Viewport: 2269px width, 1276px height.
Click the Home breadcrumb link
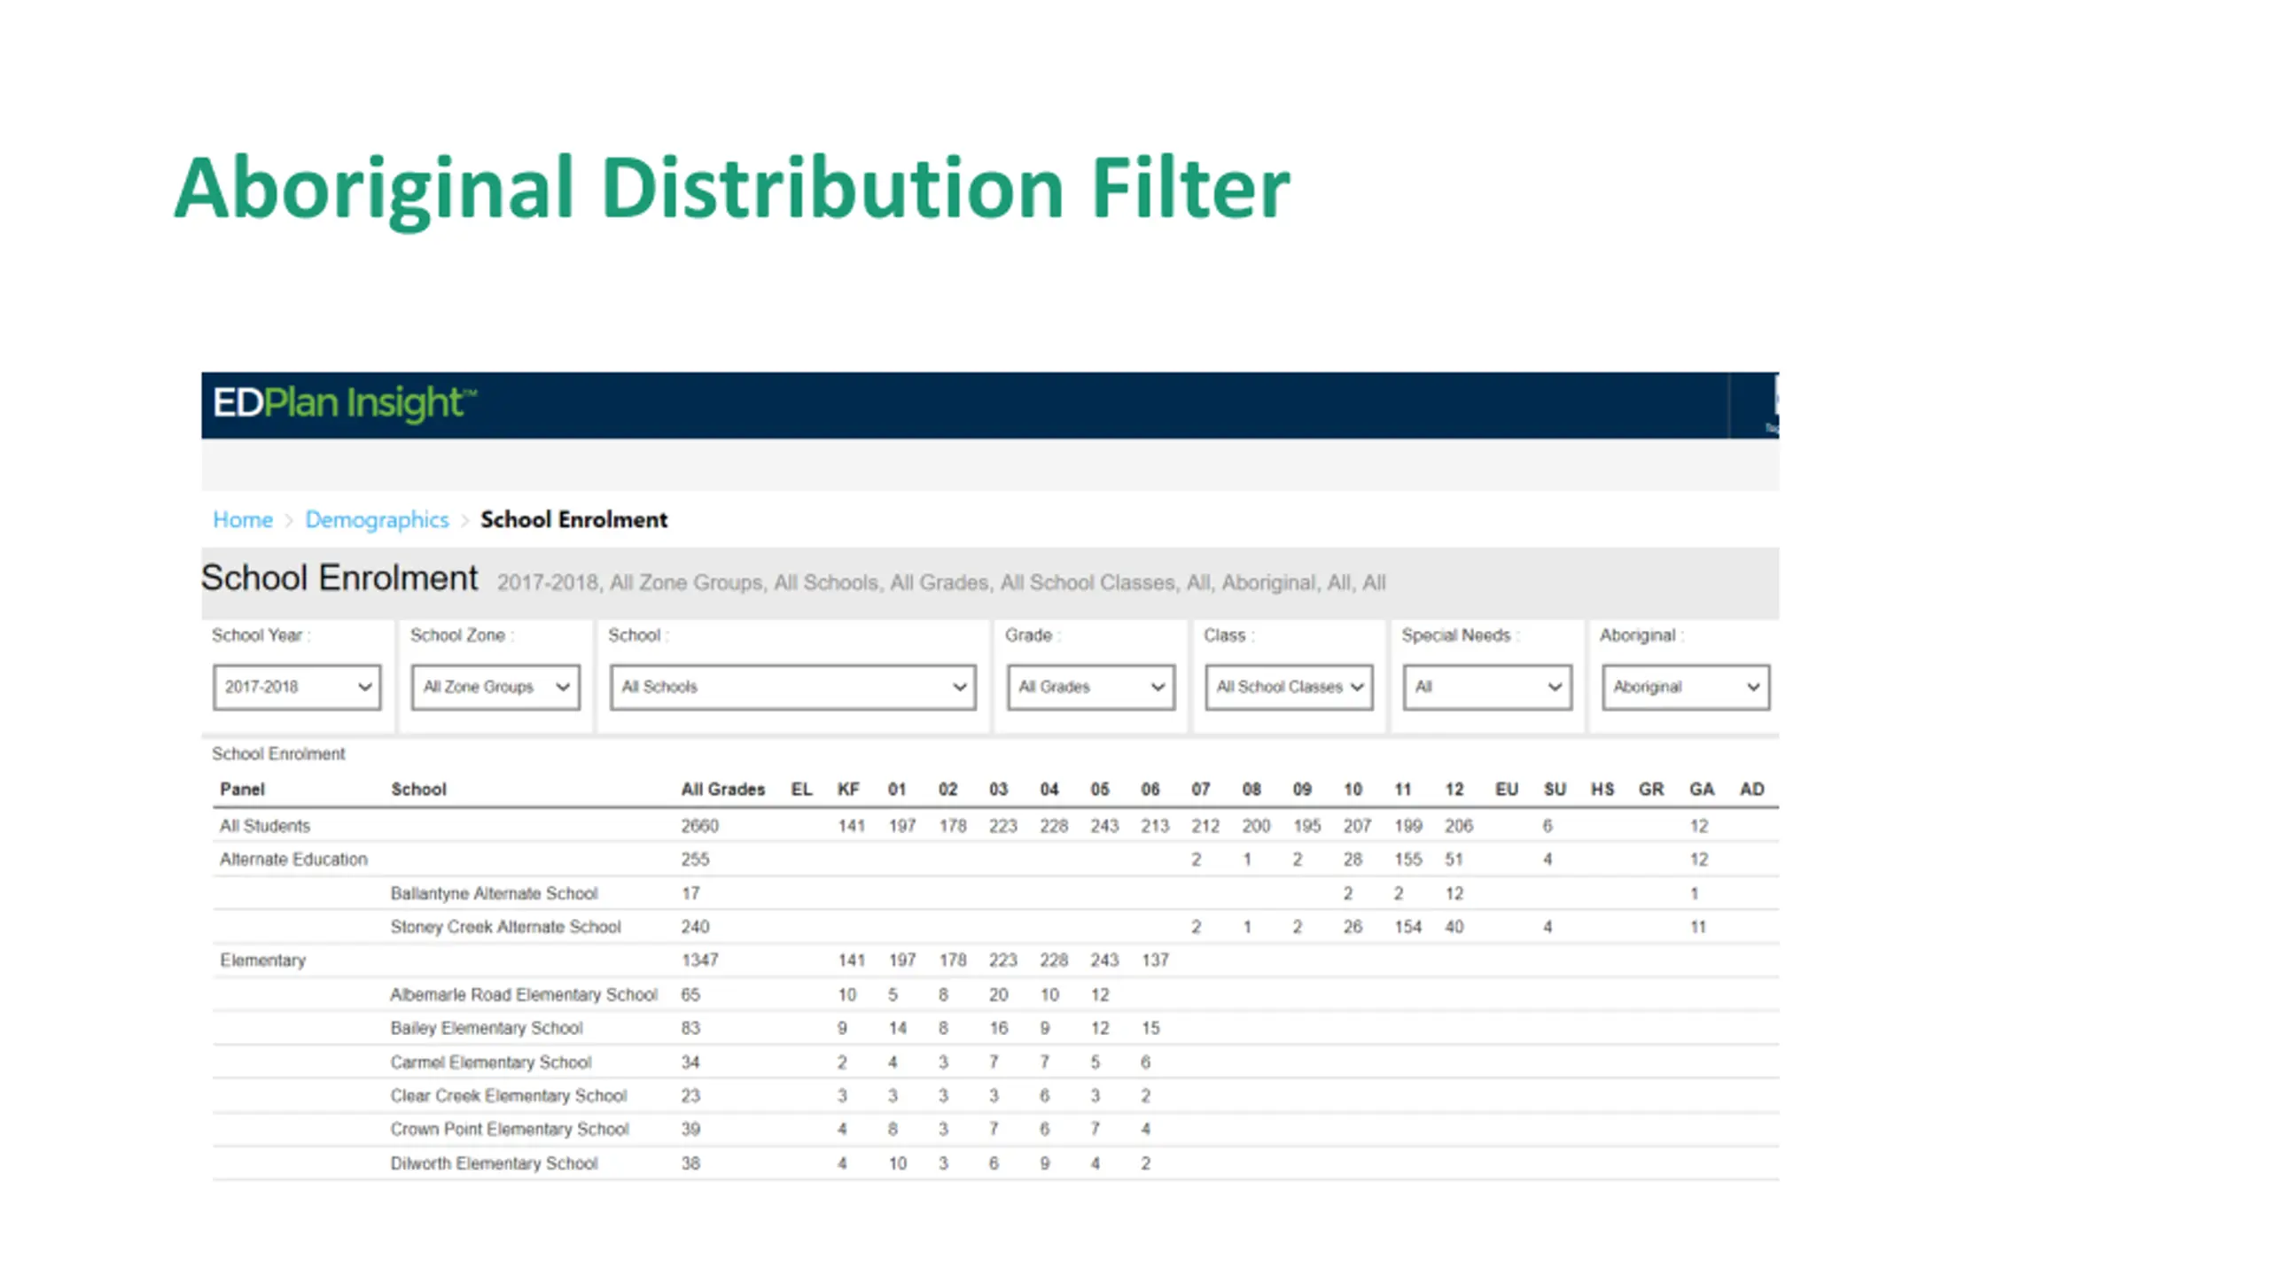[242, 519]
